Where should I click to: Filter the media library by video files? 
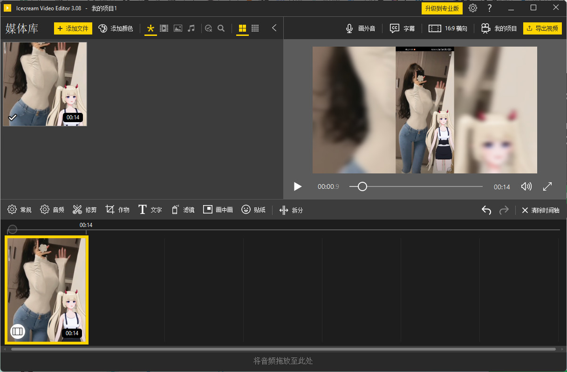[164, 28]
